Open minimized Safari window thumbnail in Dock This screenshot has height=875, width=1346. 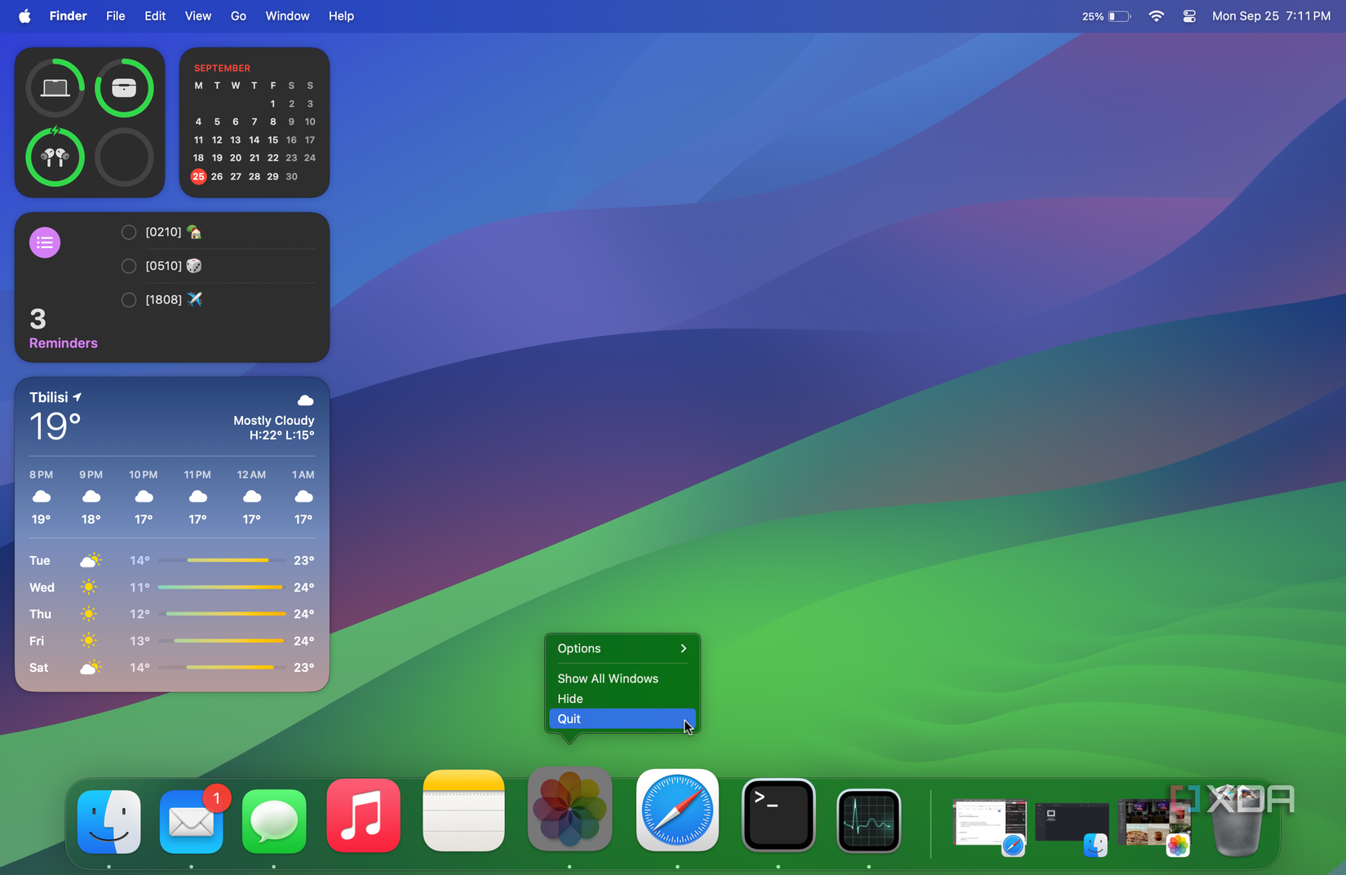pos(990,824)
